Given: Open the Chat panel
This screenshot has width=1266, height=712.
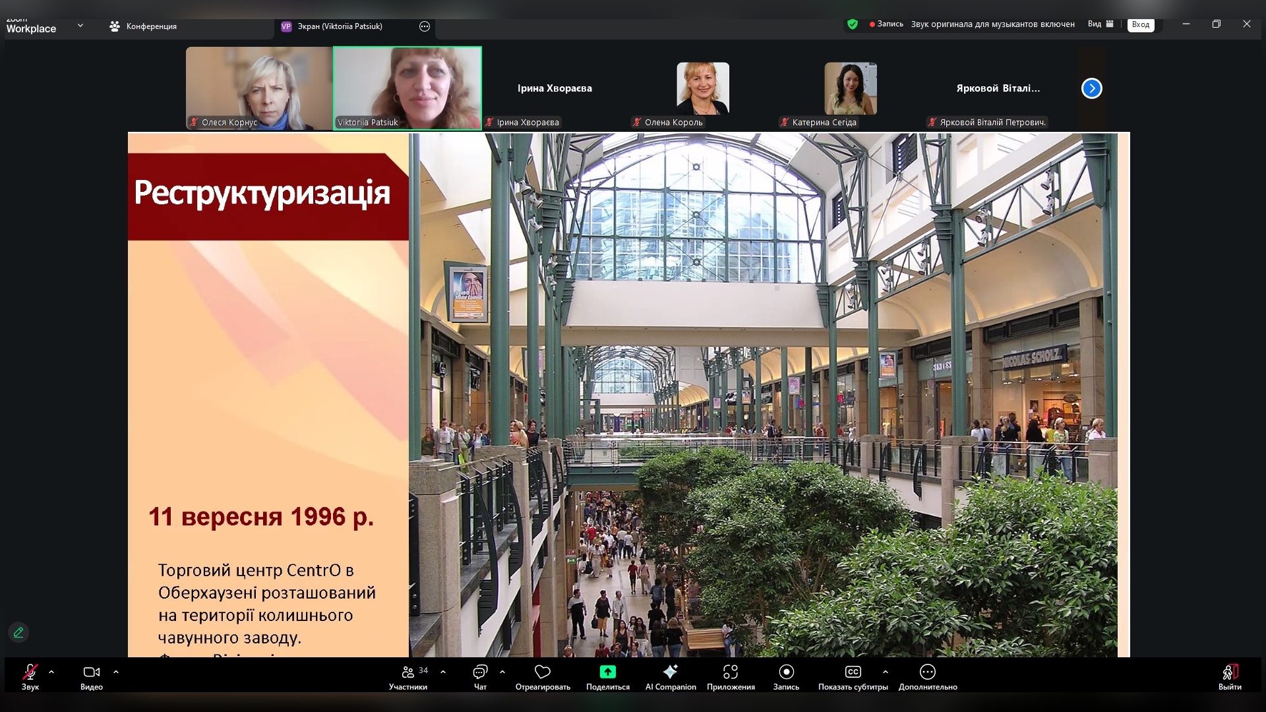Looking at the screenshot, I should pos(480,672).
